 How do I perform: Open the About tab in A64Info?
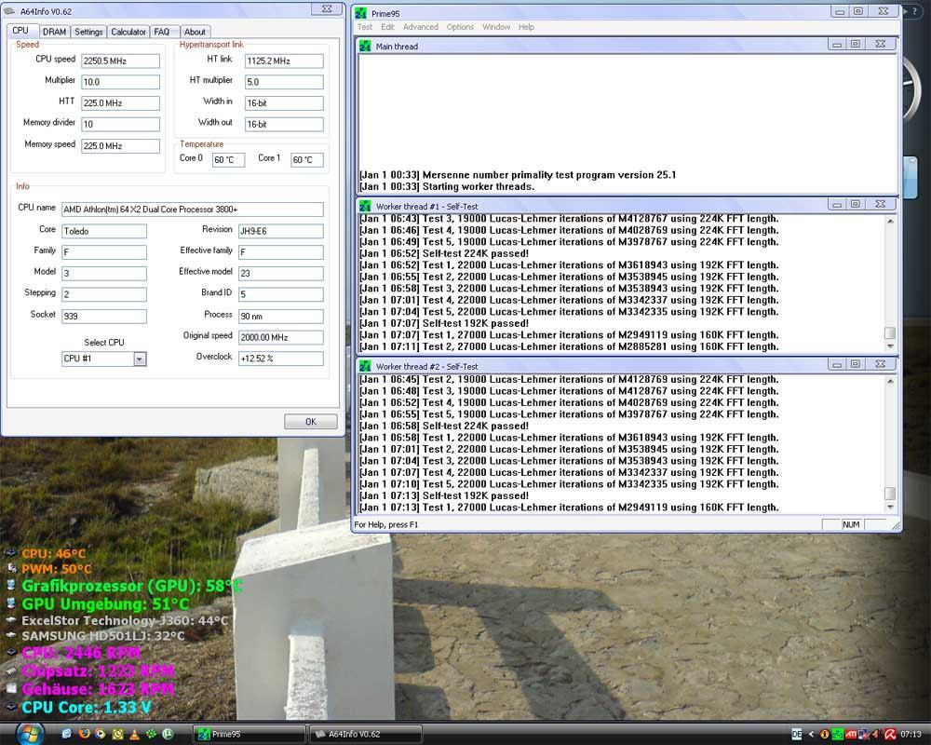195,32
